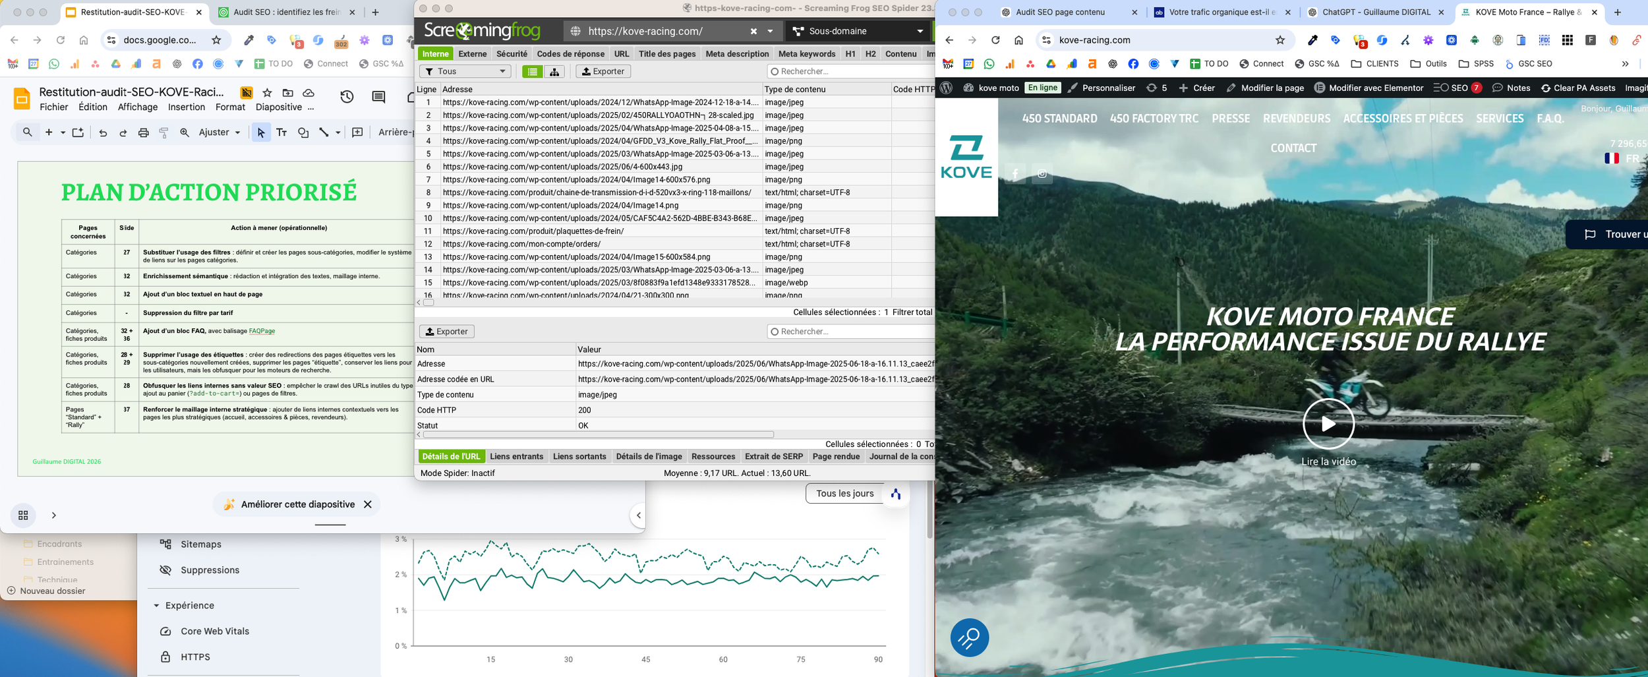Click the Google Slides menu search magnifier

coord(27,132)
